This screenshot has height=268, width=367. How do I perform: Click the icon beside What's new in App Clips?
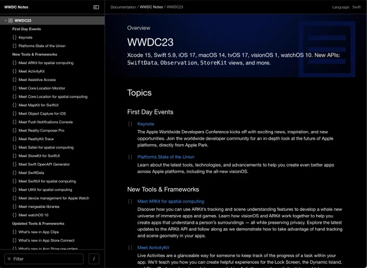(x=15, y=232)
